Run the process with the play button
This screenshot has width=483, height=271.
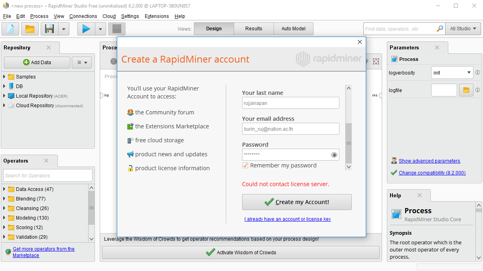coord(86,29)
